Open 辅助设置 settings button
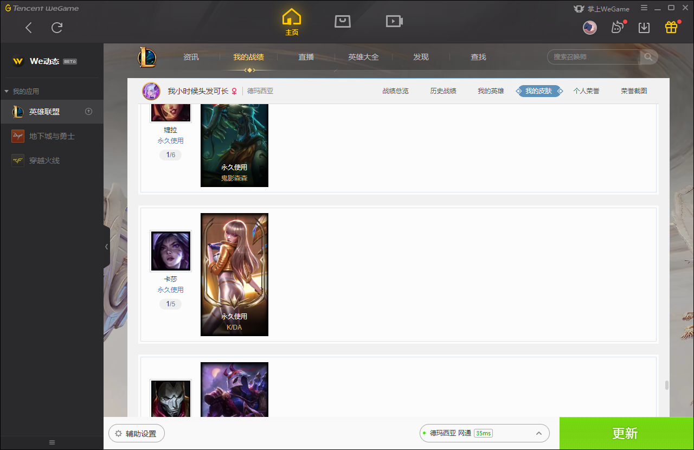Viewport: 694px width, 450px height. 137,434
